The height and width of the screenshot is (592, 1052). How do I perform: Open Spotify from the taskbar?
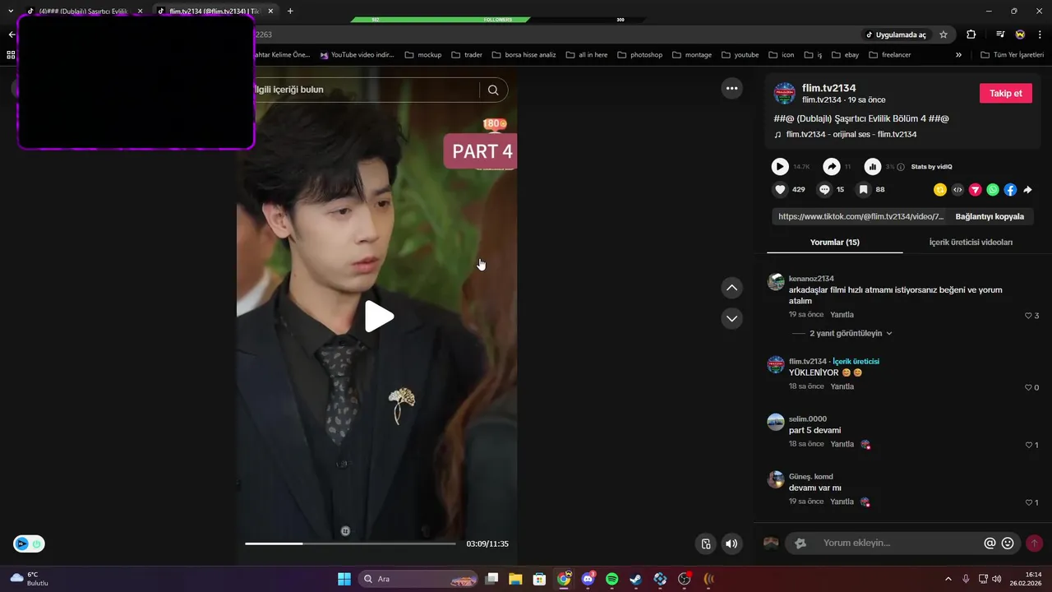pos(611,579)
